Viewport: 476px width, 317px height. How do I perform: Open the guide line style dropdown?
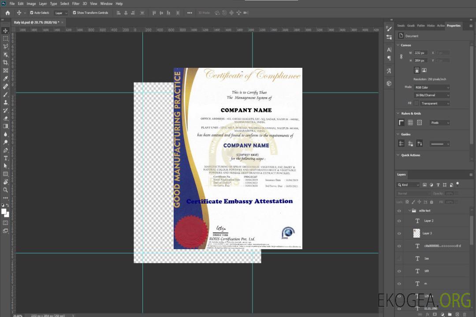(x=439, y=144)
